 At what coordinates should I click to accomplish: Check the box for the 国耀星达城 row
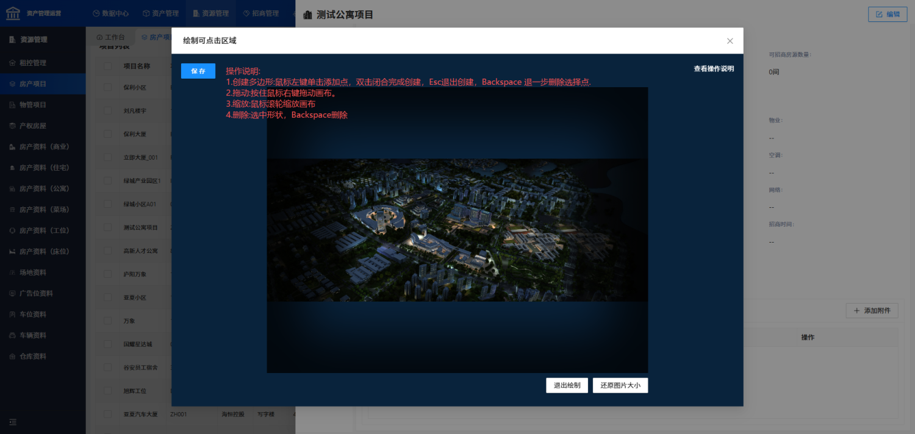[x=107, y=344]
